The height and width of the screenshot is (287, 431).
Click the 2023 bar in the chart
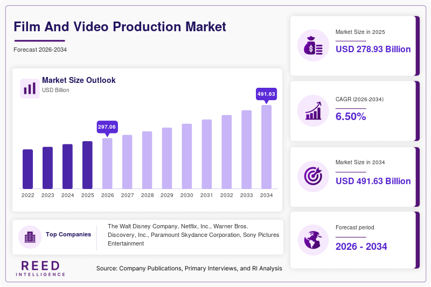click(x=47, y=168)
